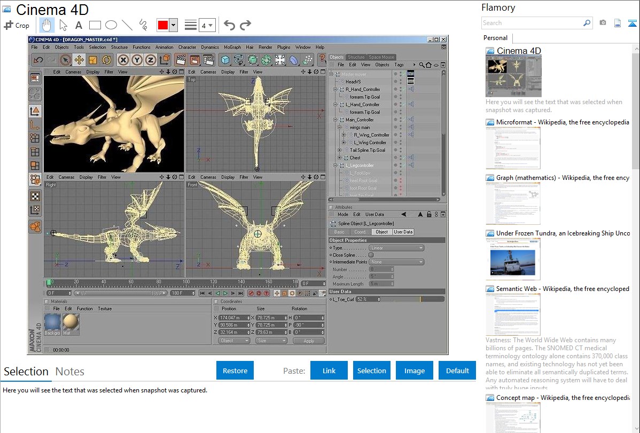640x433 pixels.
Task: Select the freehand scribble tool
Action: pyautogui.click(x=143, y=25)
